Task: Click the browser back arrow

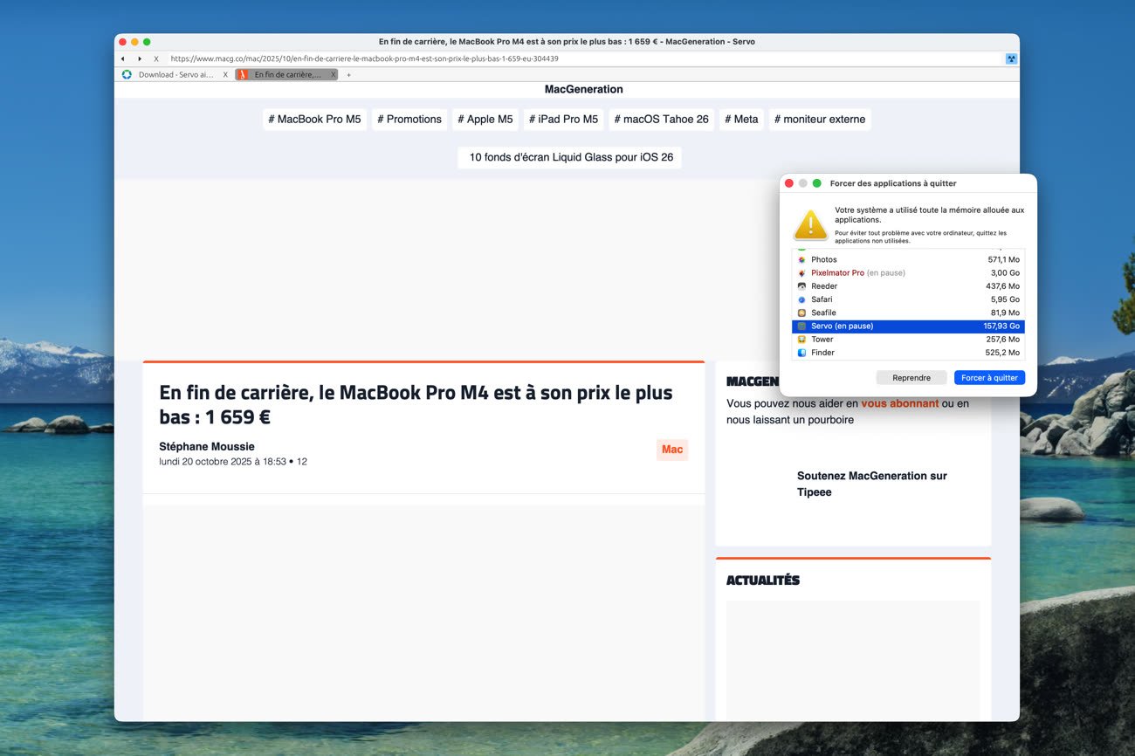Action: pos(123,58)
